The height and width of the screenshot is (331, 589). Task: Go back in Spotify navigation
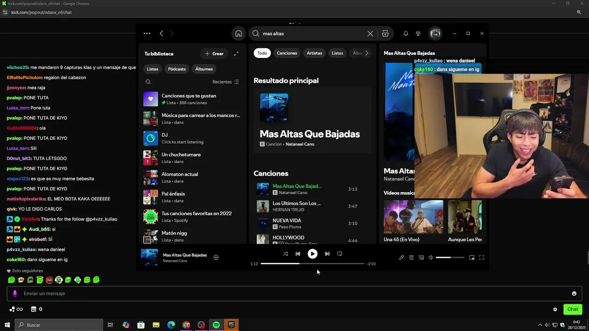[161, 34]
